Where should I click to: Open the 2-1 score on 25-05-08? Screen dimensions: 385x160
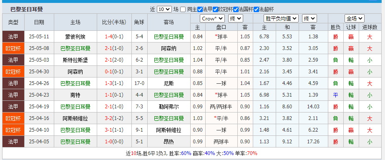tap(108, 48)
